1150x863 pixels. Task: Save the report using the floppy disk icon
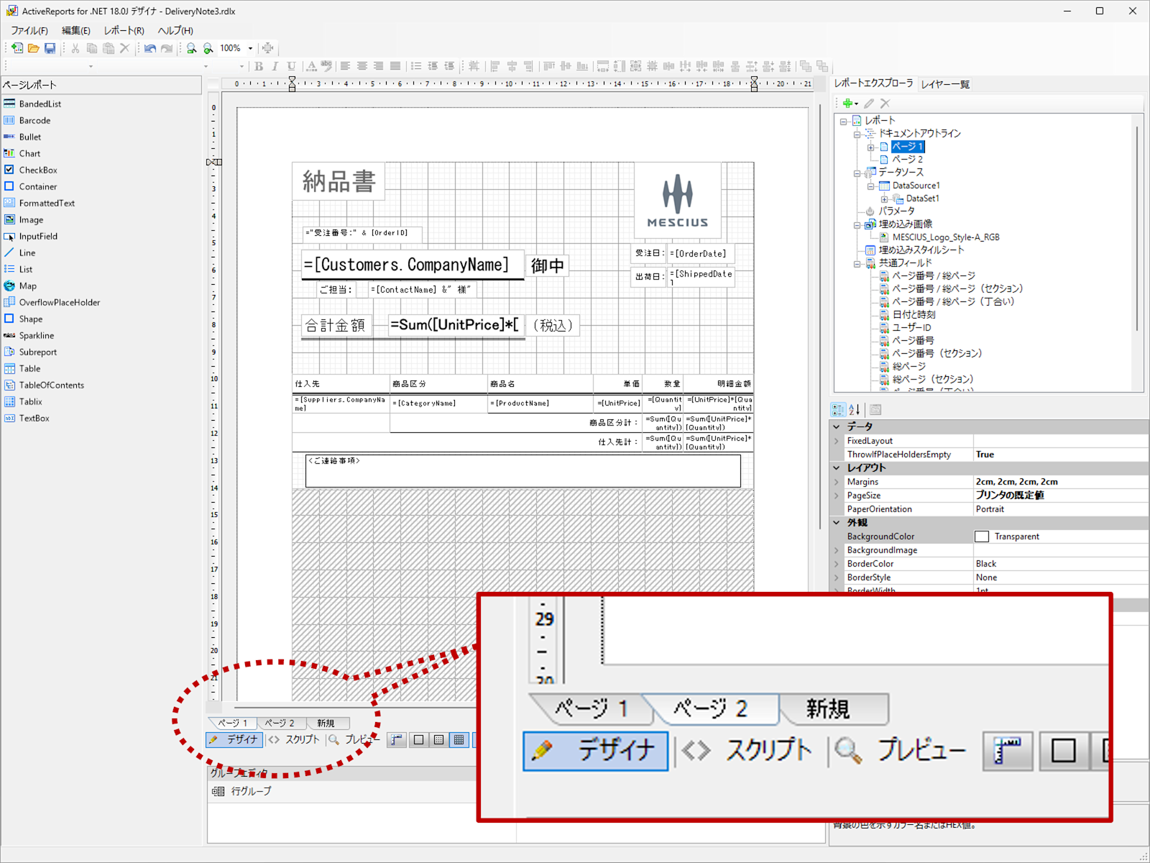(x=50, y=48)
